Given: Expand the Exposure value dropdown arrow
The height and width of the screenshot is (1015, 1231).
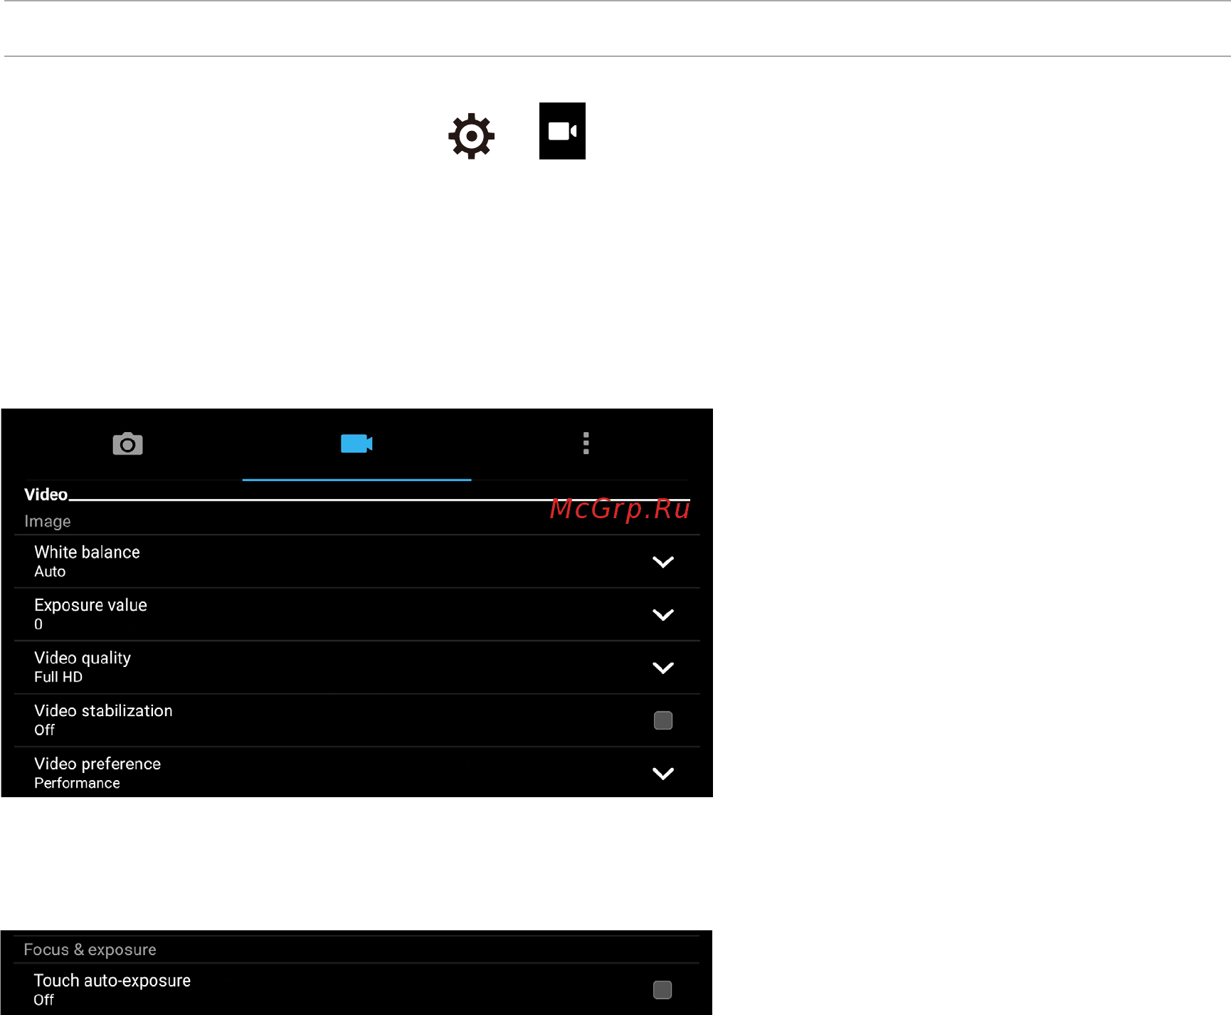Looking at the screenshot, I should (x=663, y=615).
